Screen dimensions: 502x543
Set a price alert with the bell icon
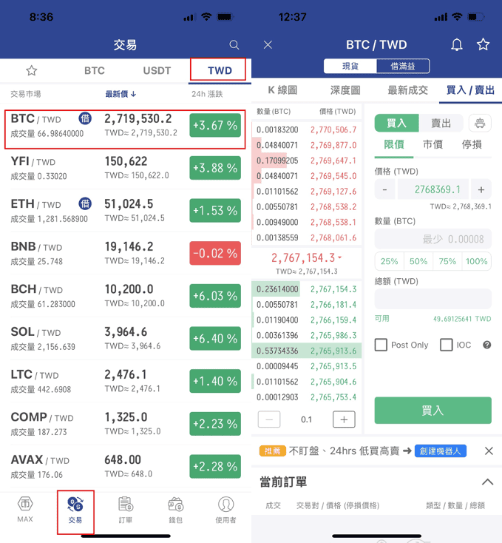pyautogui.click(x=457, y=44)
